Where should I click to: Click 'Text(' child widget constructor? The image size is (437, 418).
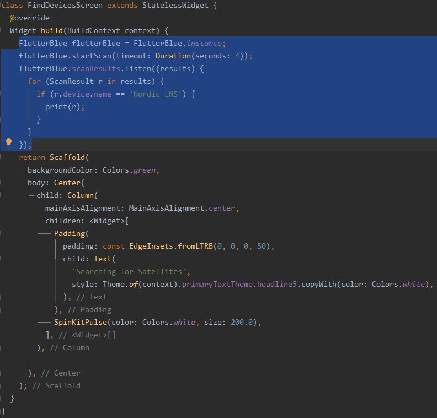pos(104,259)
